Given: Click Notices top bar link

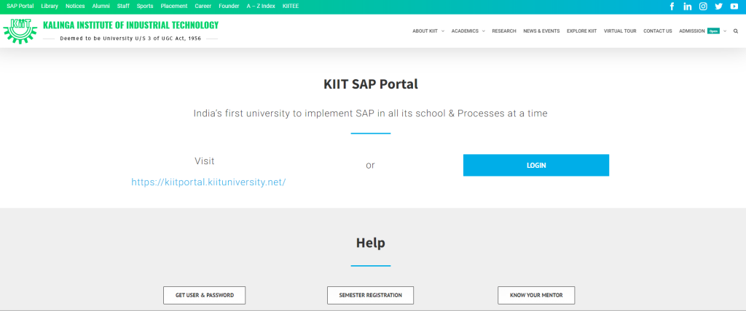Looking at the screenshot, I should 75,6.
